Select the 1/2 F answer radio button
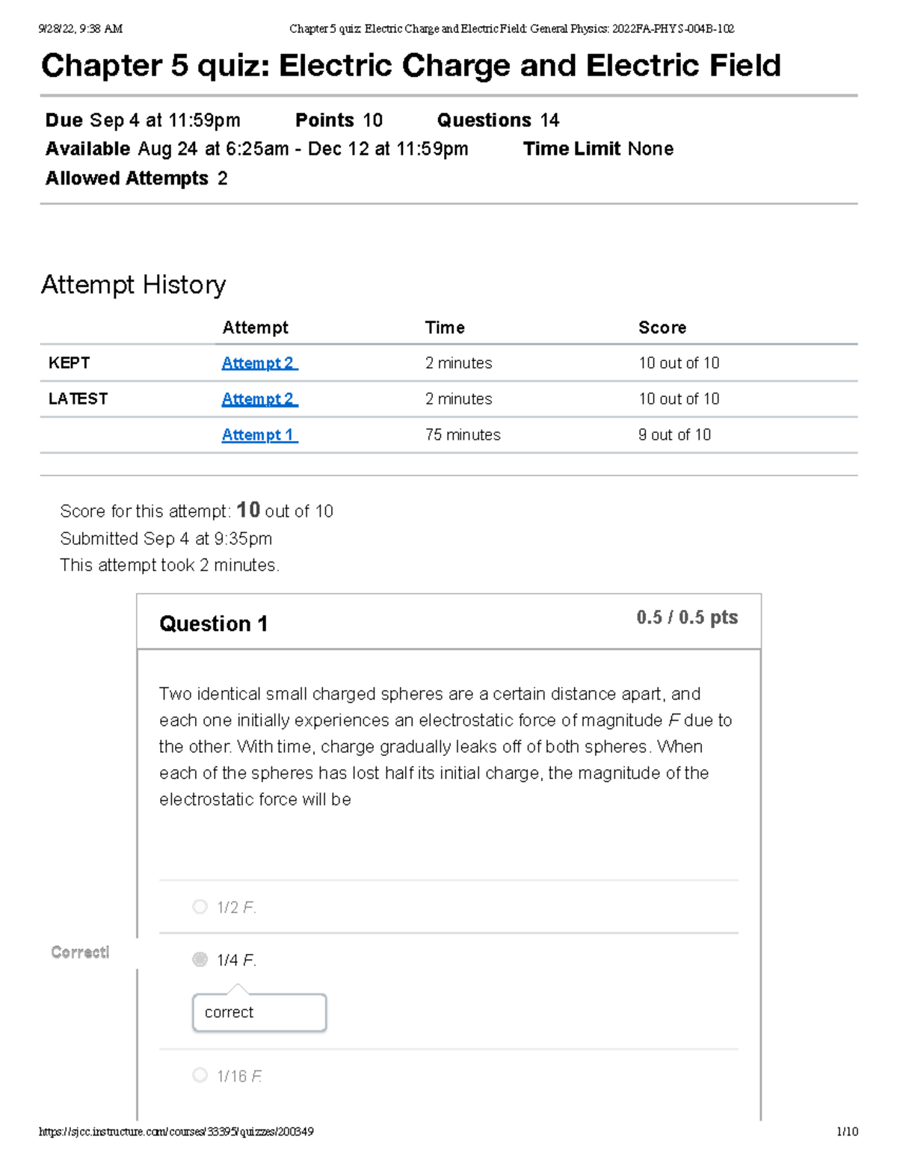This screenshot has height=1161, width=897. [200, 907]
